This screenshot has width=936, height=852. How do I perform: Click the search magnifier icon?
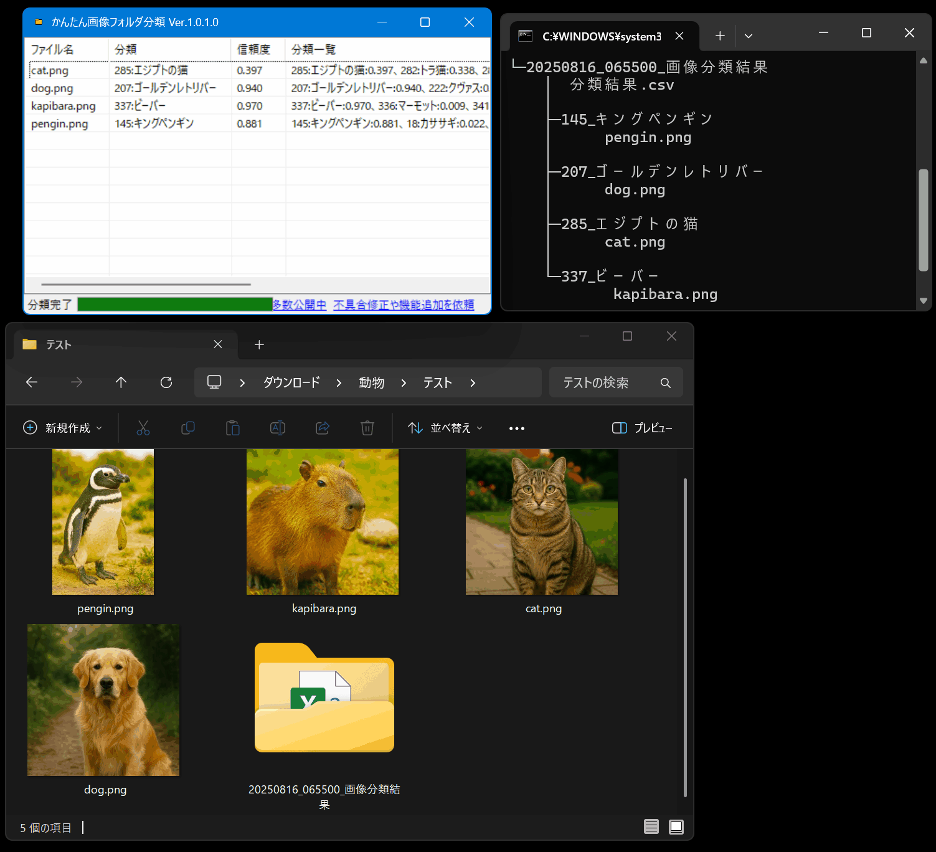pyautogui.click(x=666, y=383)
